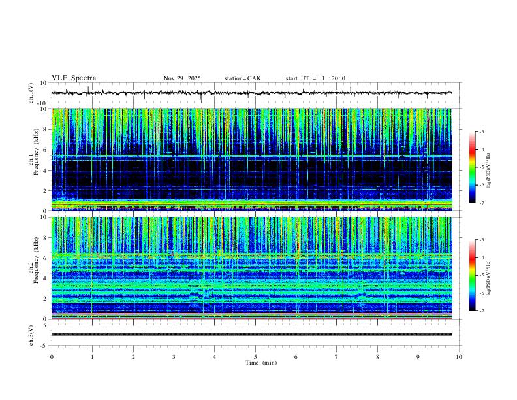Click the "1" minute tick label
The height and width of the screenshot is (400, 517).
click(92, 357)
